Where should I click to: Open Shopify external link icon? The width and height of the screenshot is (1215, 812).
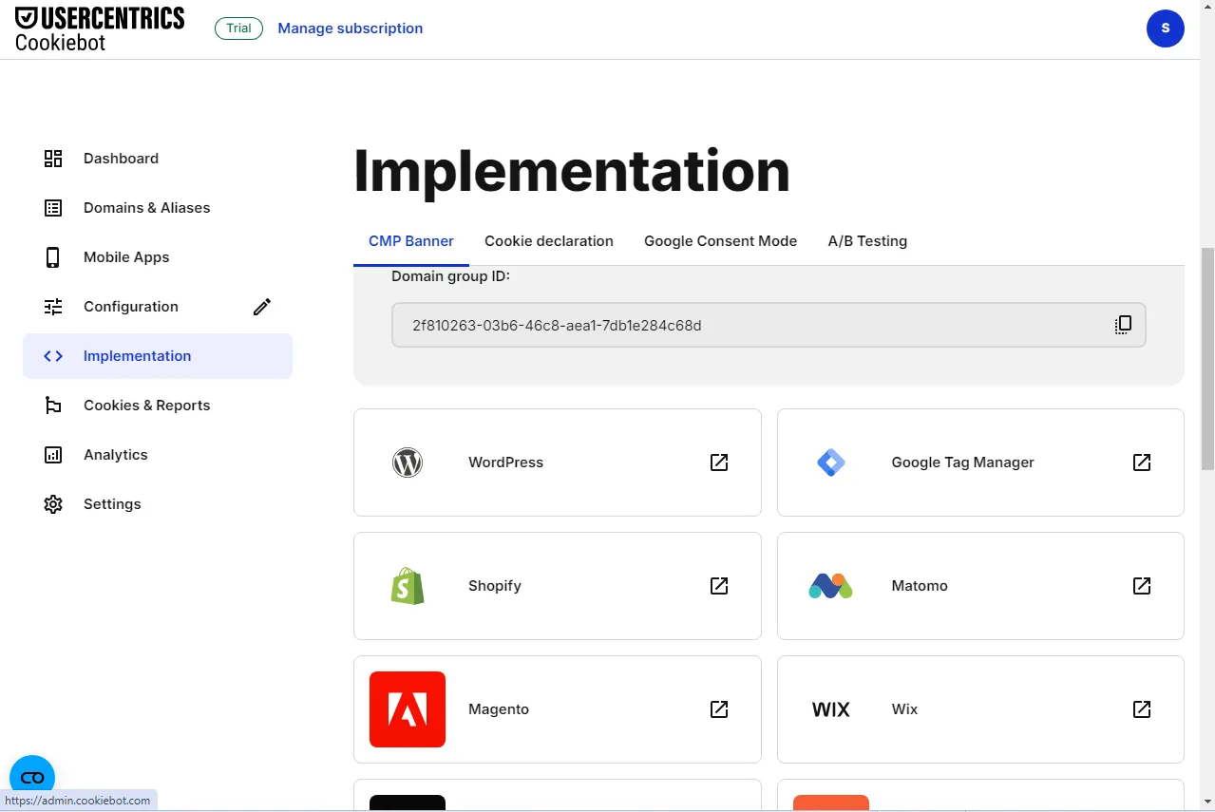click(x=719, y=586)
